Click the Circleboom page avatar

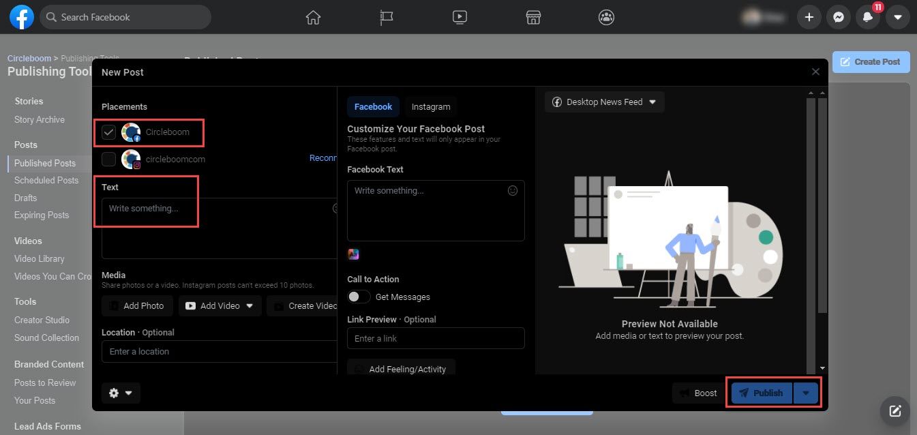(131, 132)
